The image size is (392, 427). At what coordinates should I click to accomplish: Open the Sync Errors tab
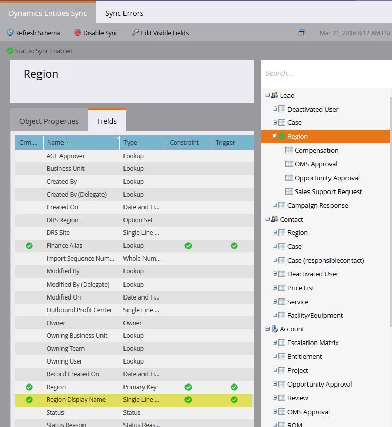[124, 13]
